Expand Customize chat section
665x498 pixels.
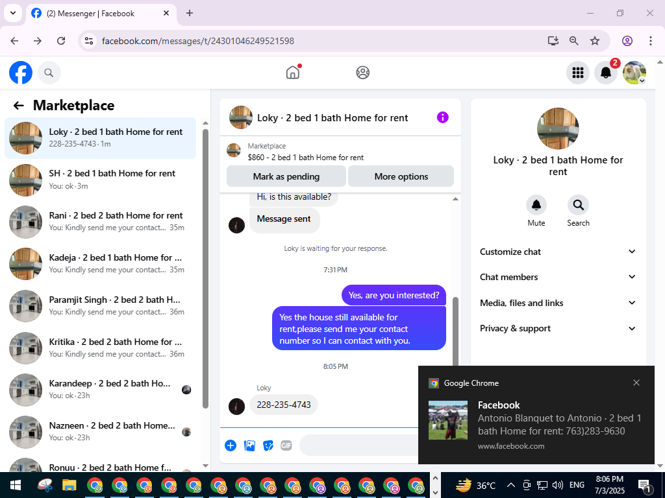pyautogui.click(x=558, y=252)
